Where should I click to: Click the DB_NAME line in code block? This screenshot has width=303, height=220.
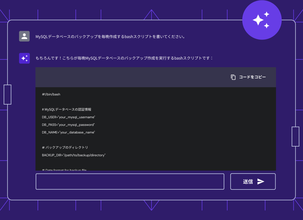click(68, 132)
